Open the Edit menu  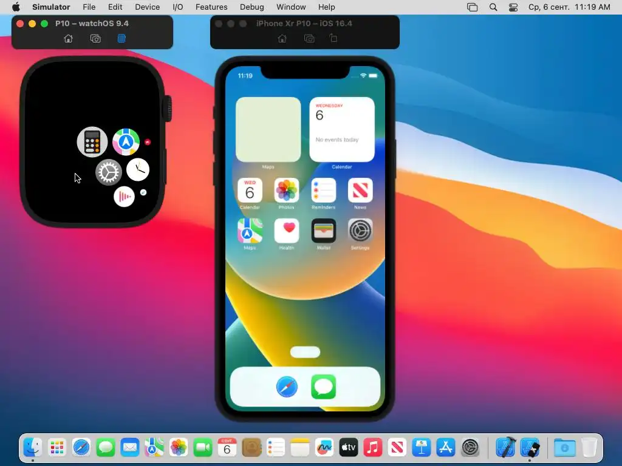click(115, 7)
